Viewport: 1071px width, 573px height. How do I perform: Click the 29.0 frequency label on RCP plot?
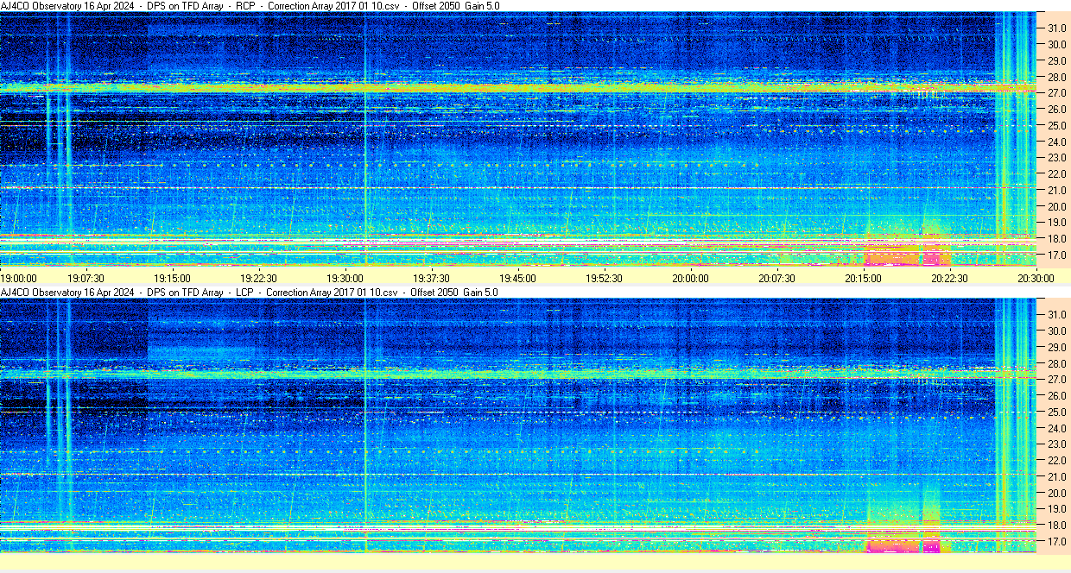pyautogui.click(x=1057, y=60)
